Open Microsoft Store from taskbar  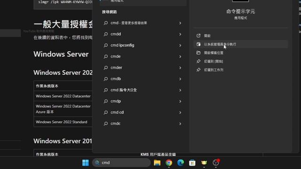[192, 163]
